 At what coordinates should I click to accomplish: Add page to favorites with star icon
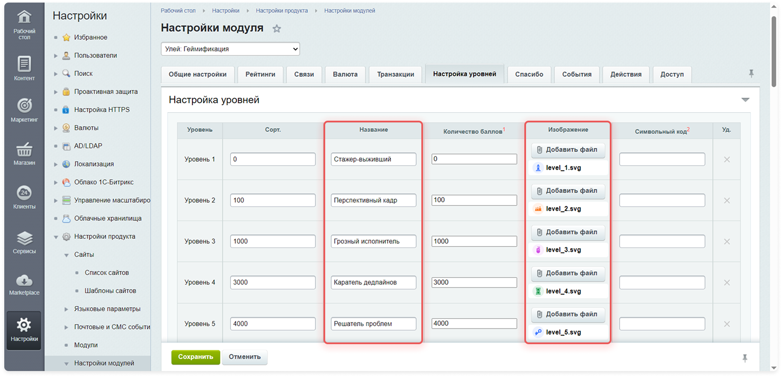277,29
